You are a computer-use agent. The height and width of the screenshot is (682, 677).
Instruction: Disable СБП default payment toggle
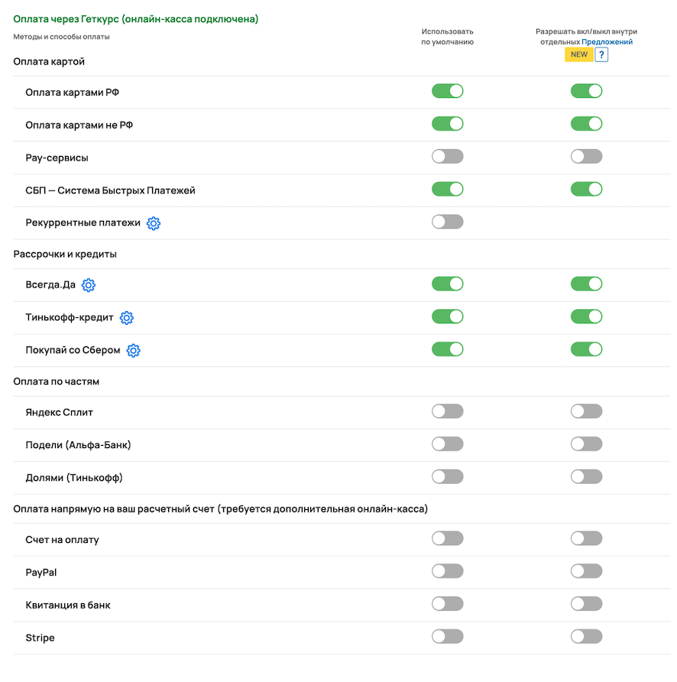[447, 189]
